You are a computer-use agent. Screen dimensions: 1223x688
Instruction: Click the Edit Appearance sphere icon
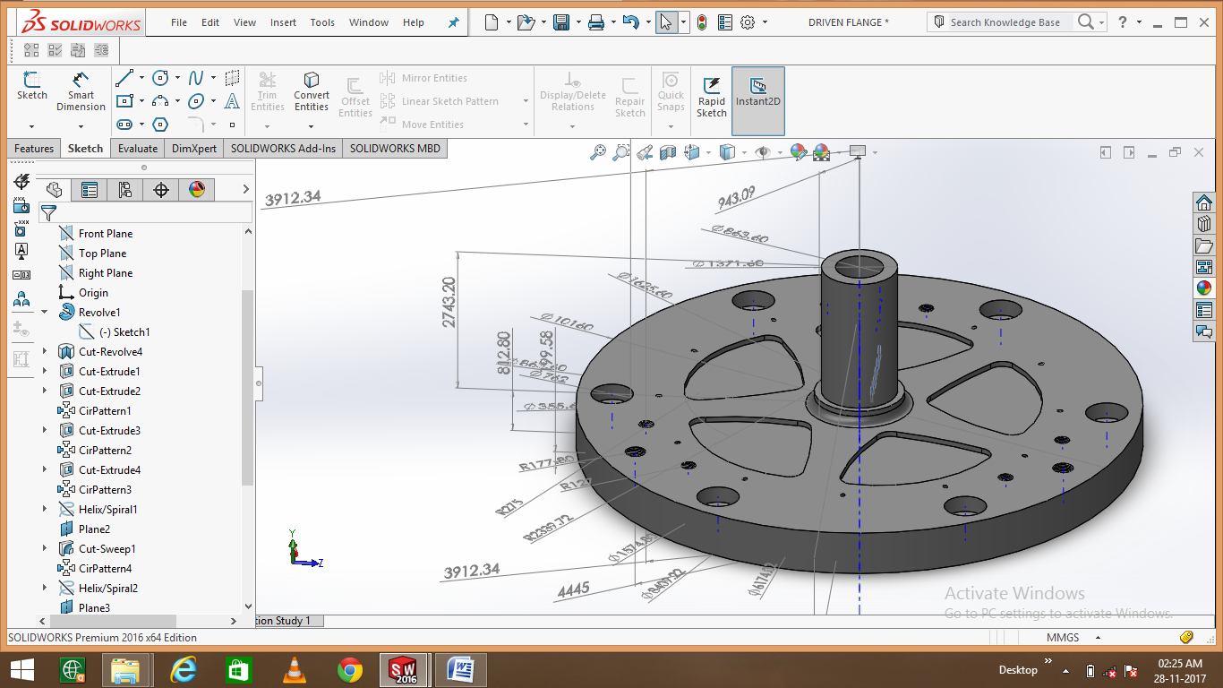click(797, 152)
